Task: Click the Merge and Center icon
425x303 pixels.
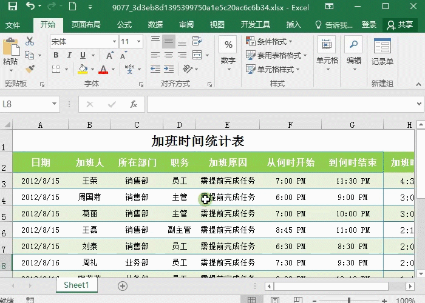Action: coord(197,55)
